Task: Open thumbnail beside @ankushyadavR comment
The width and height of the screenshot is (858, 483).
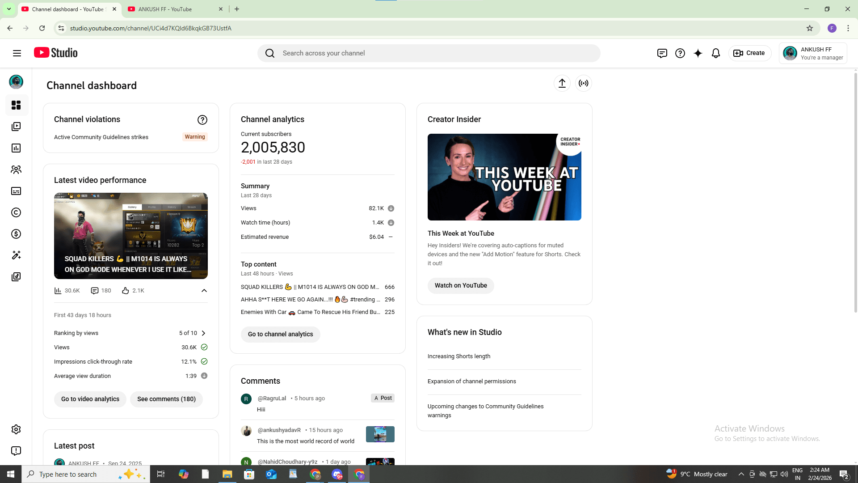Action: (380, 434)
